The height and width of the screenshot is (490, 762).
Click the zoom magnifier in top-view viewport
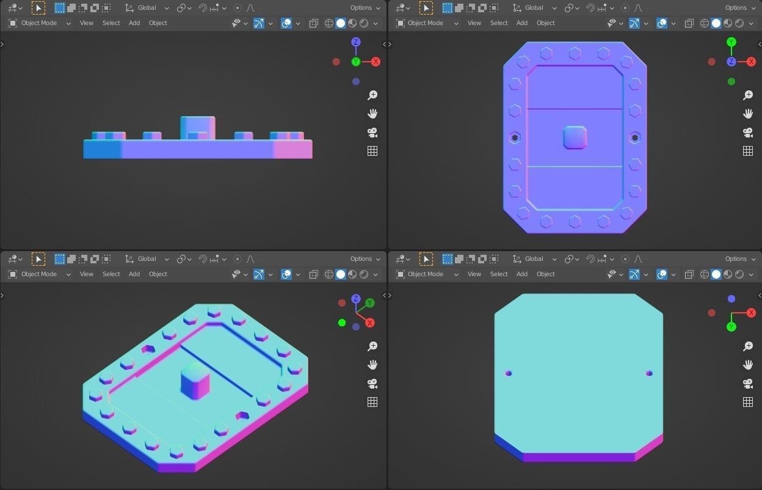748,95
